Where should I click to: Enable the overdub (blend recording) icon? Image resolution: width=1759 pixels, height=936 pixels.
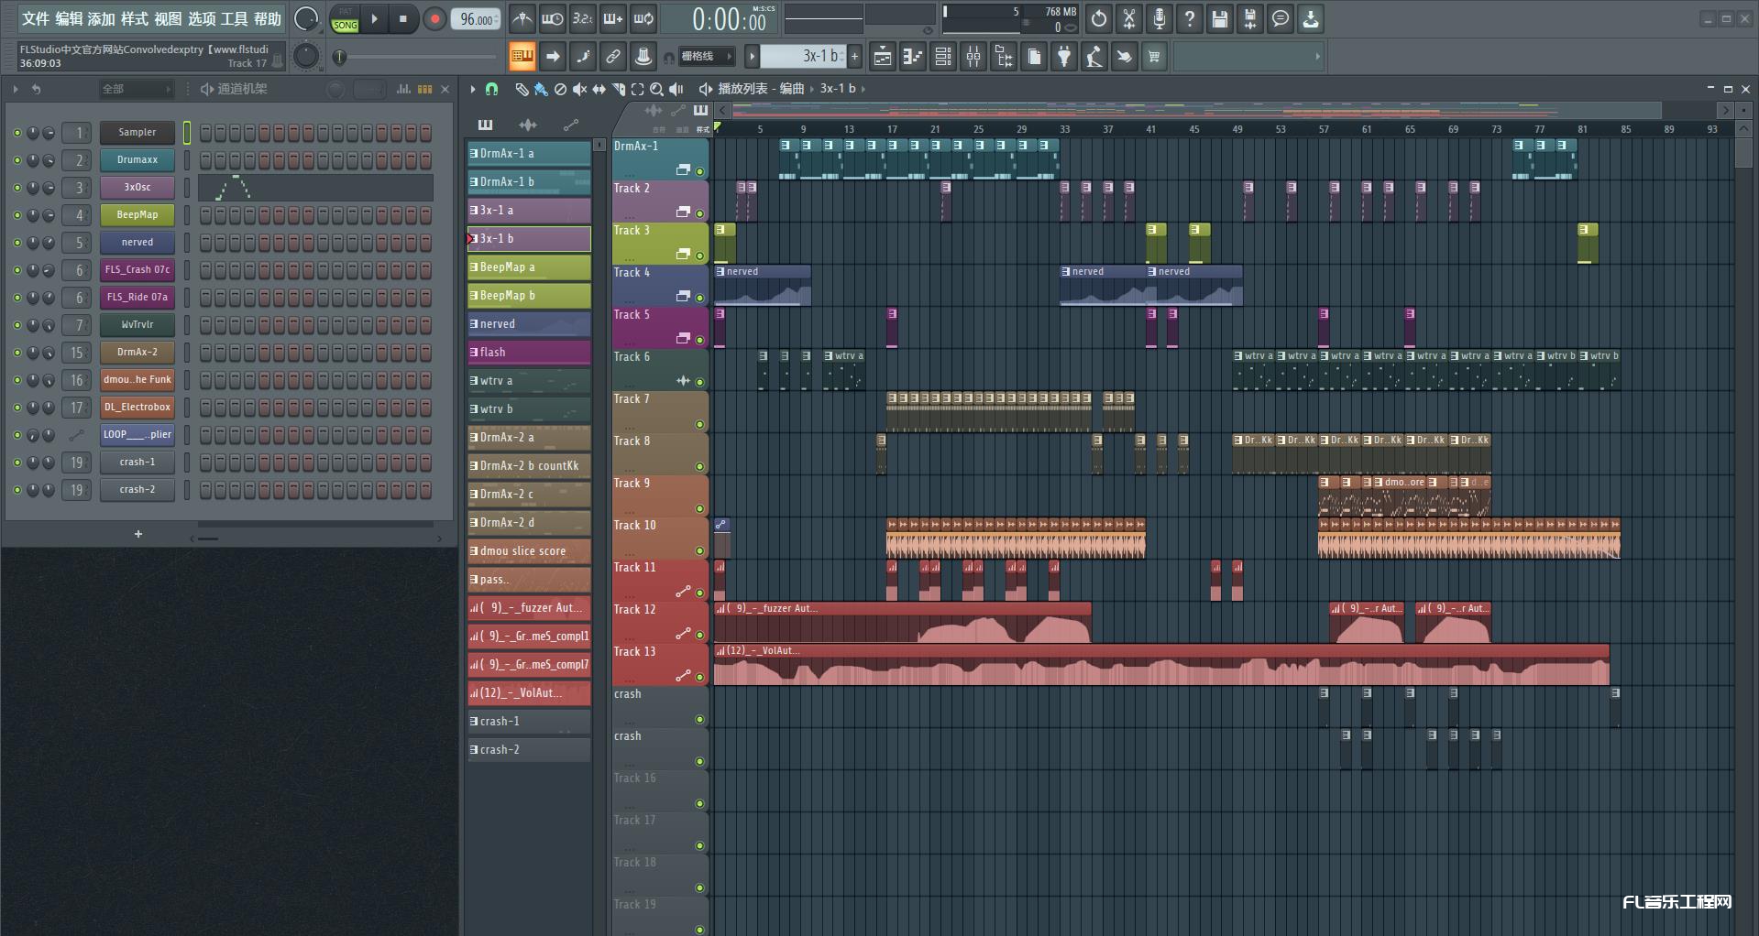(x=613, y=18)
